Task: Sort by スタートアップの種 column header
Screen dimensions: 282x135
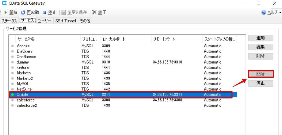Action: pyautogui.click(x=220, y=39)
